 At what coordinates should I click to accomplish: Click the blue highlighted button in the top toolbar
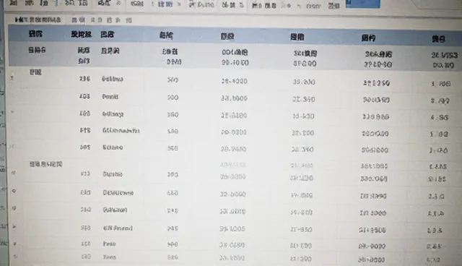(362, 4)
